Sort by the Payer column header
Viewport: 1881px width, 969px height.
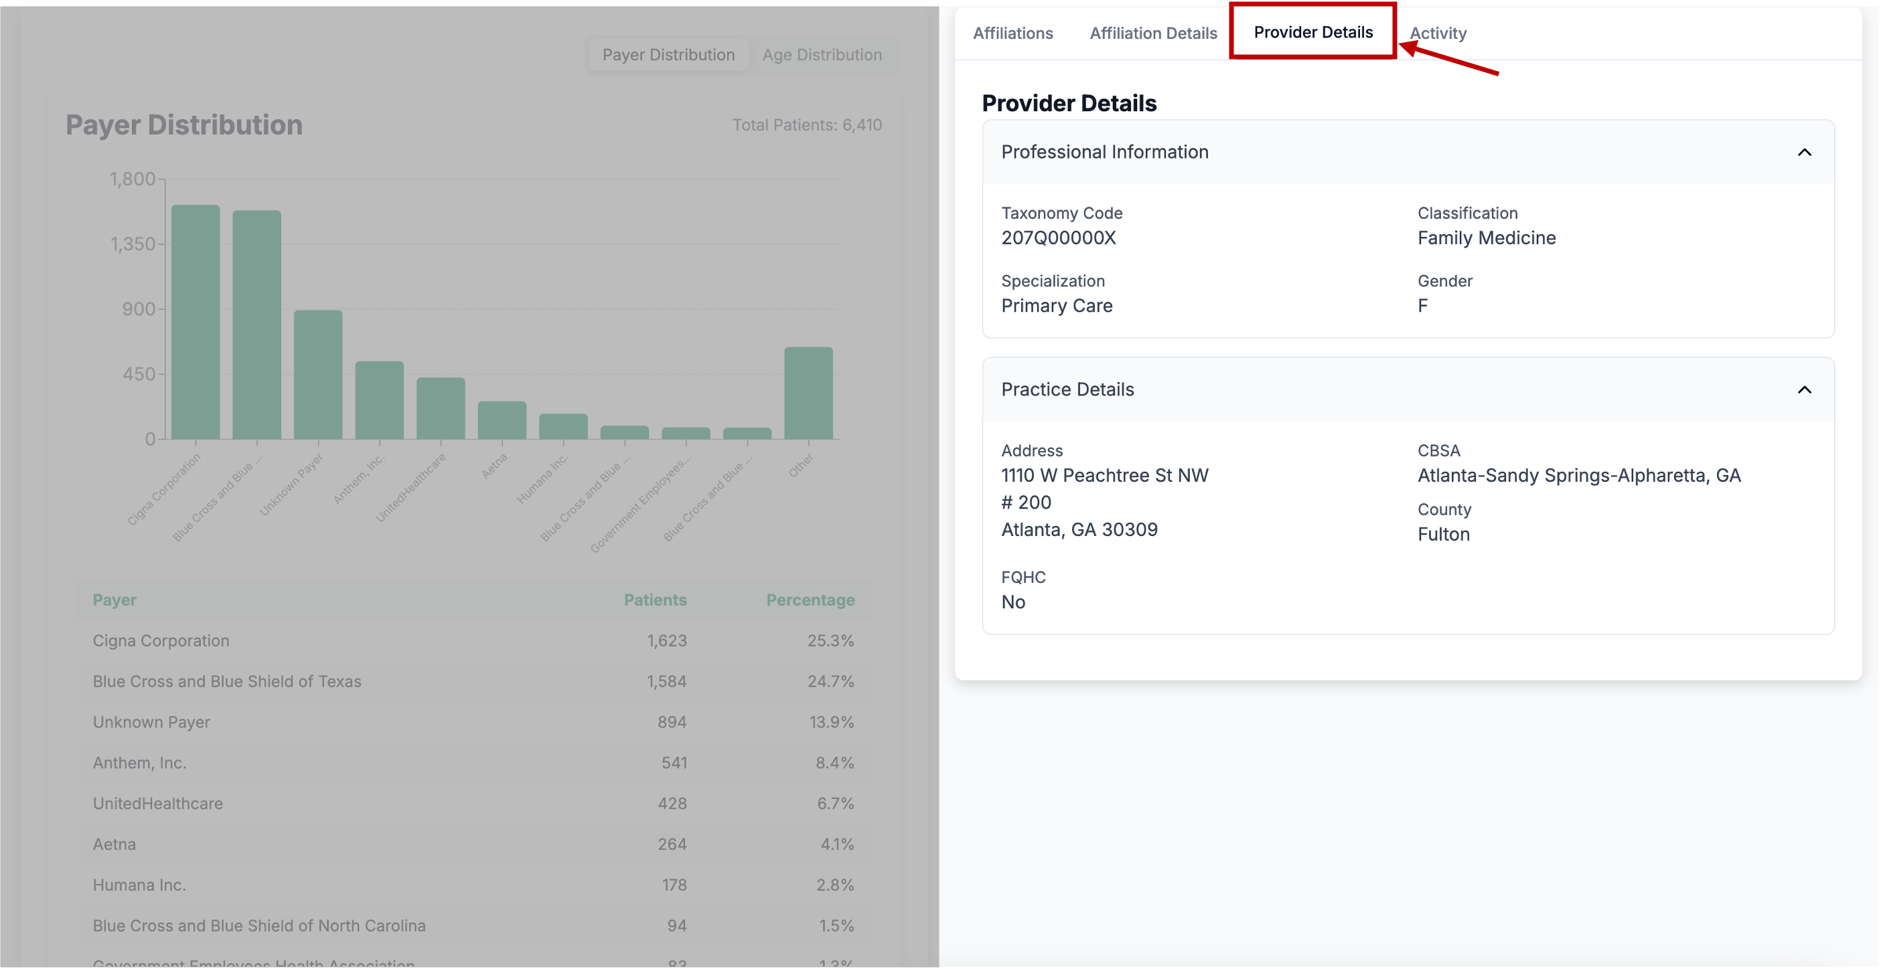point(115,600)
